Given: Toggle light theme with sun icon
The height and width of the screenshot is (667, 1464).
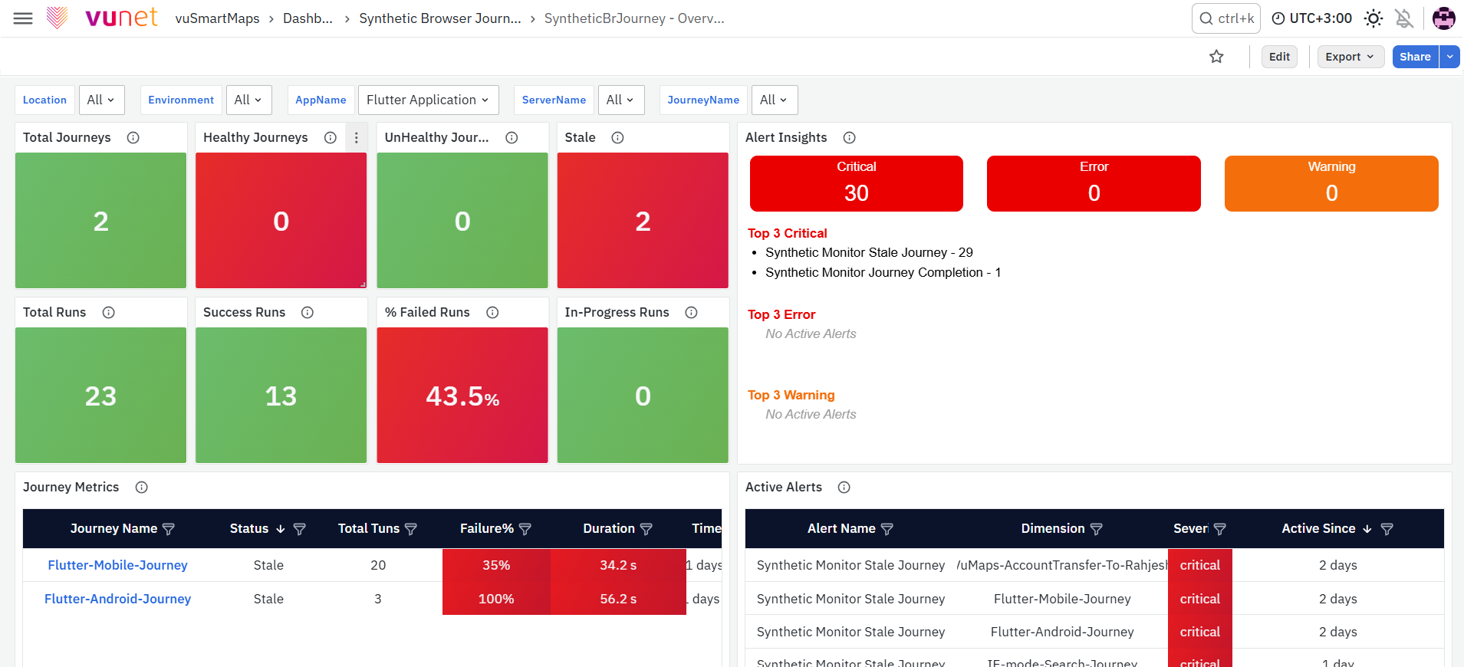Looking at the screenshot, I should (1374, 18).
